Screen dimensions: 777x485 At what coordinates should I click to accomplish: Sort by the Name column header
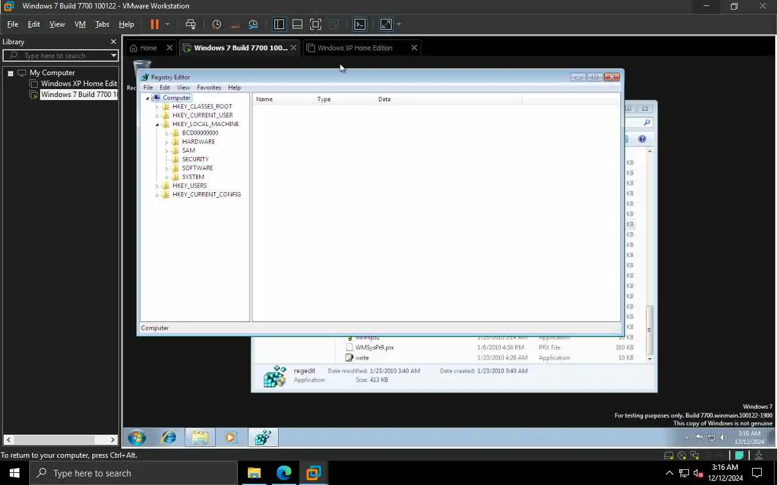point(283,99)
